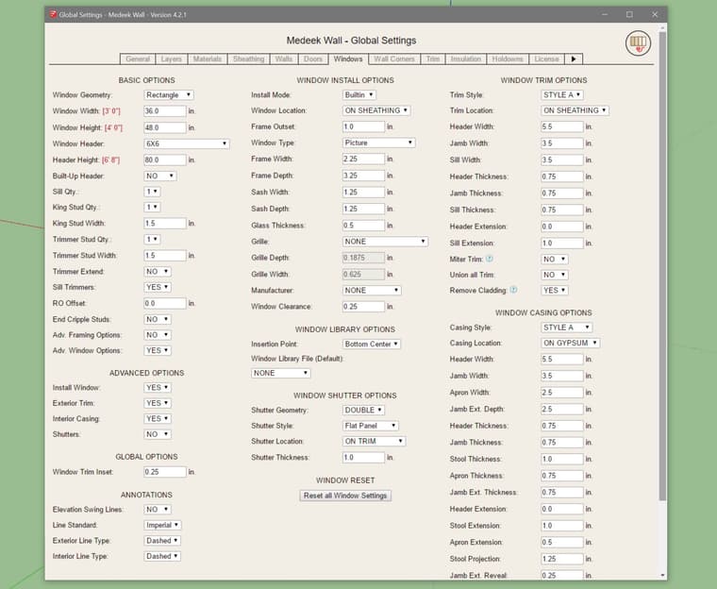Viewport: 717px width, 589px height.
Task: Open the Wall Corners tab
Action: tap(394, 59)
